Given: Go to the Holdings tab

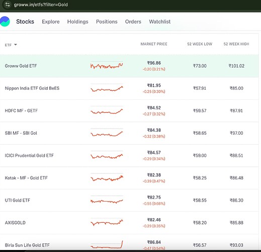Looking at the screenshot, I should [x=78, y=22].
